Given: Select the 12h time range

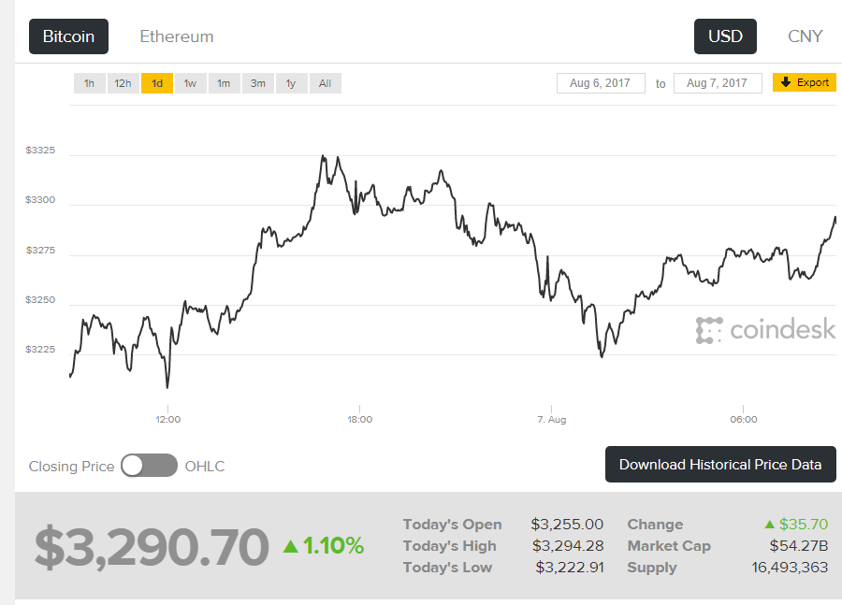Looking at the screenshot, I should coord(123,83).
